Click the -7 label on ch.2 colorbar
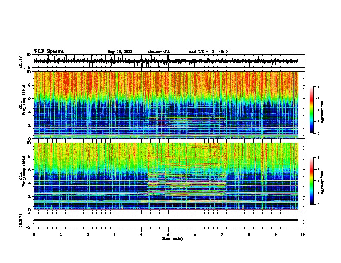Screen dimensions: 341x263 click(x=318, y=204)
